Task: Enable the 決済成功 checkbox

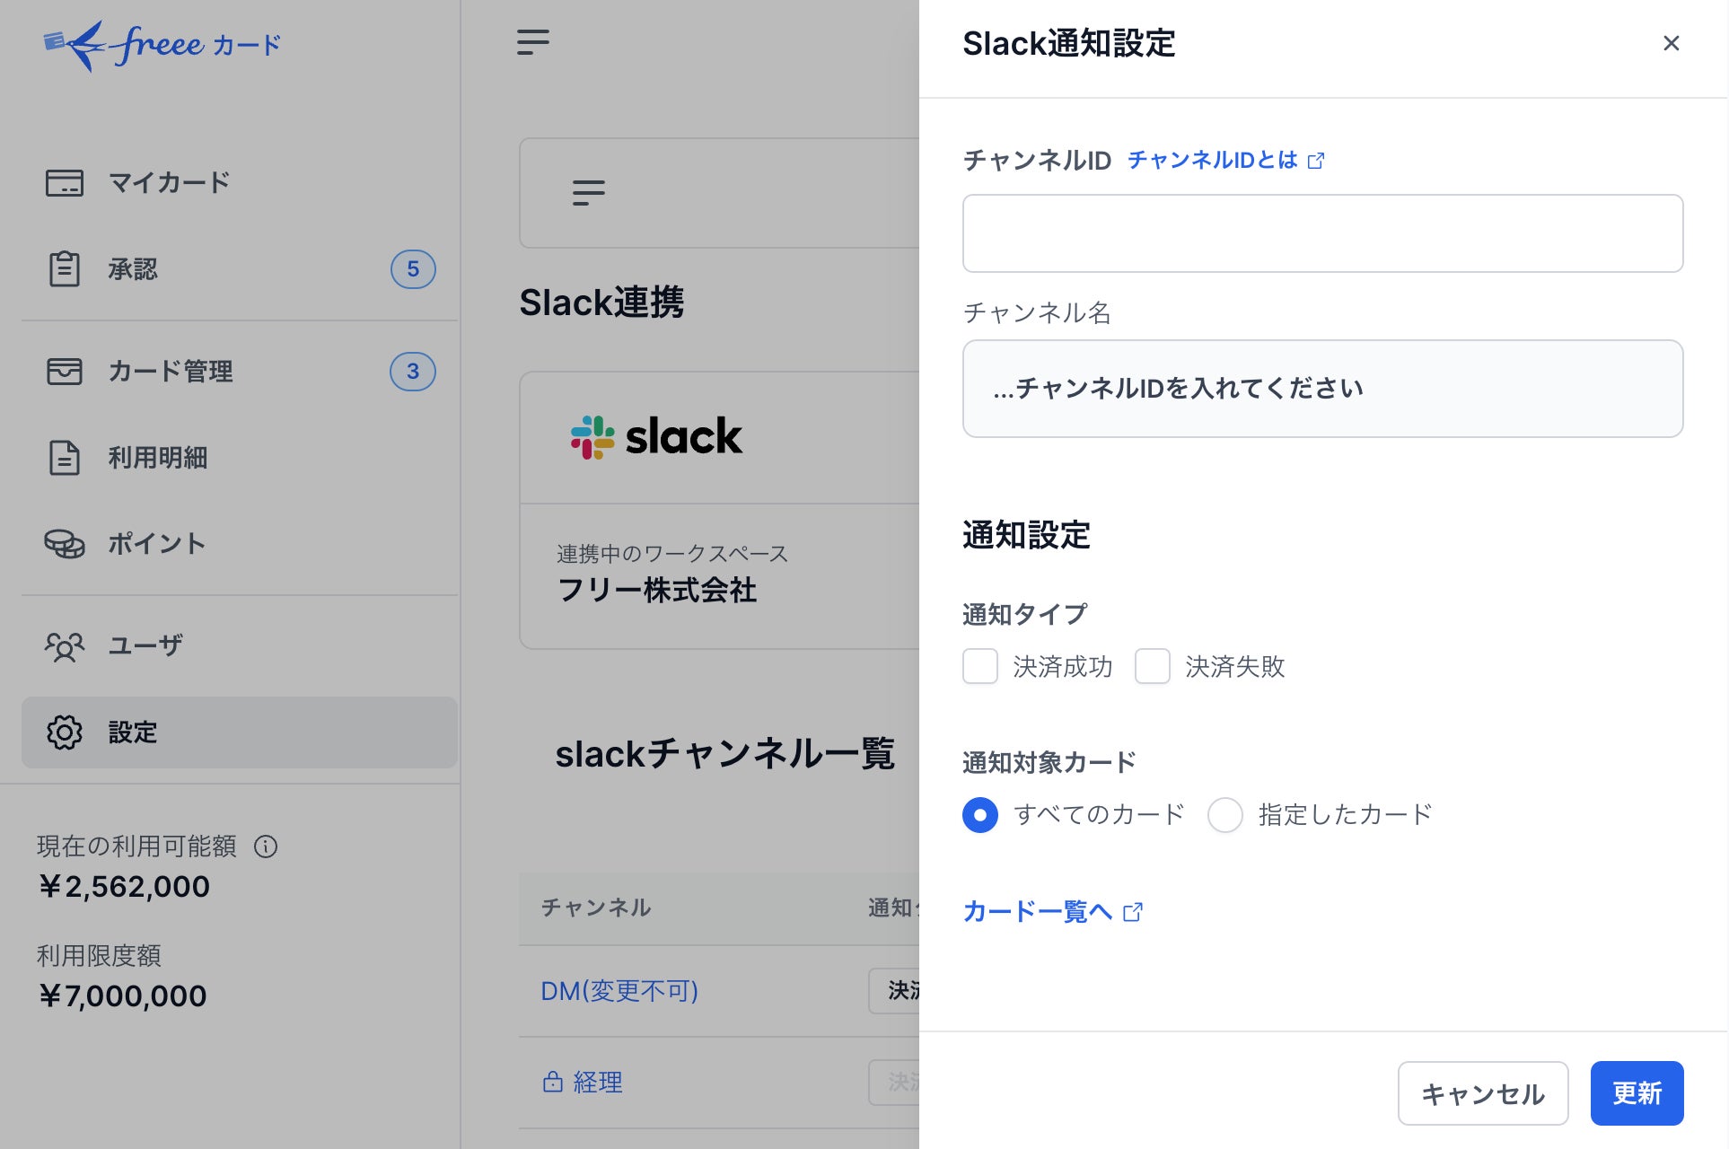Action: pos(980,667)
